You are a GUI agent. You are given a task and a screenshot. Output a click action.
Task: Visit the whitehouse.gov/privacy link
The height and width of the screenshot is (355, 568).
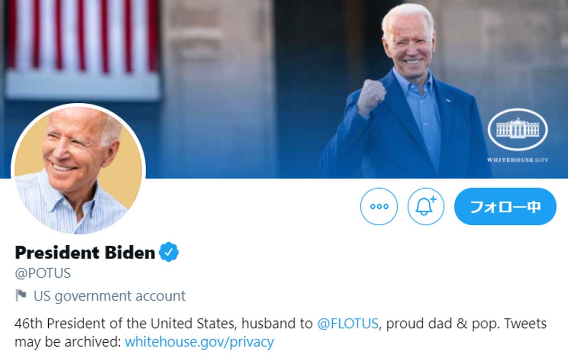(x=199, y=341)
